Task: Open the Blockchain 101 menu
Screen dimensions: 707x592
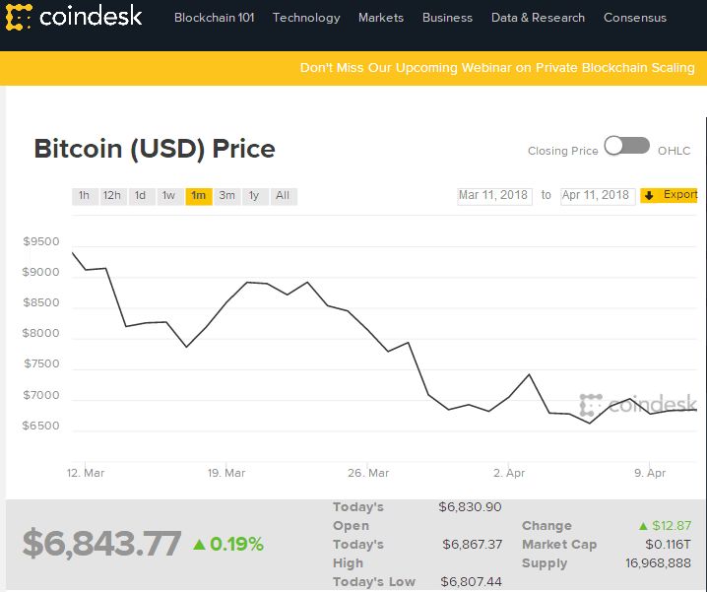Action: 214,18
